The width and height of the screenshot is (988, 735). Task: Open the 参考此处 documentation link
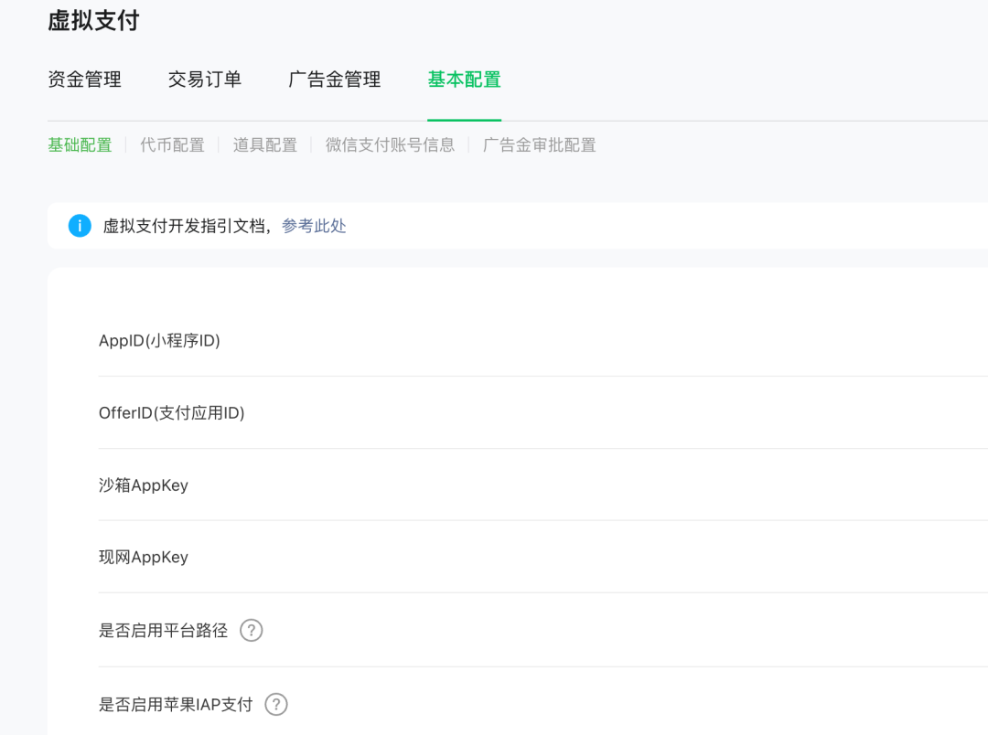(x=314, y=226)
